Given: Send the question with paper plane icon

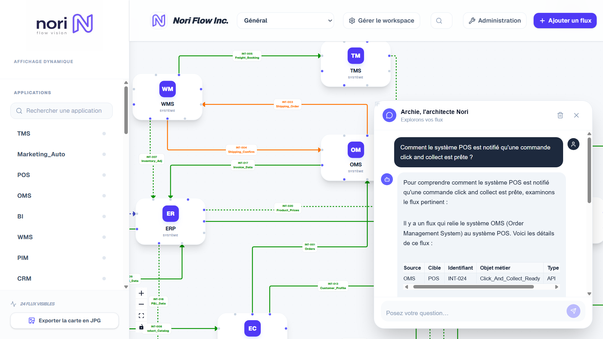Looking at the screenshot, I should 573,311.
